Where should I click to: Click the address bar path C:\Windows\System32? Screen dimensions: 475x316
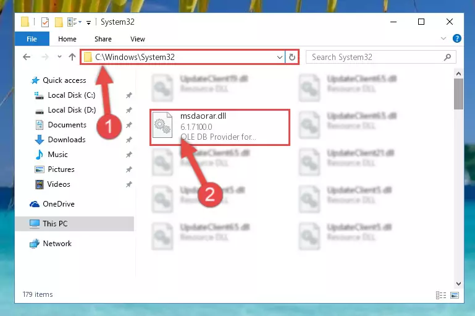point(135,57)
